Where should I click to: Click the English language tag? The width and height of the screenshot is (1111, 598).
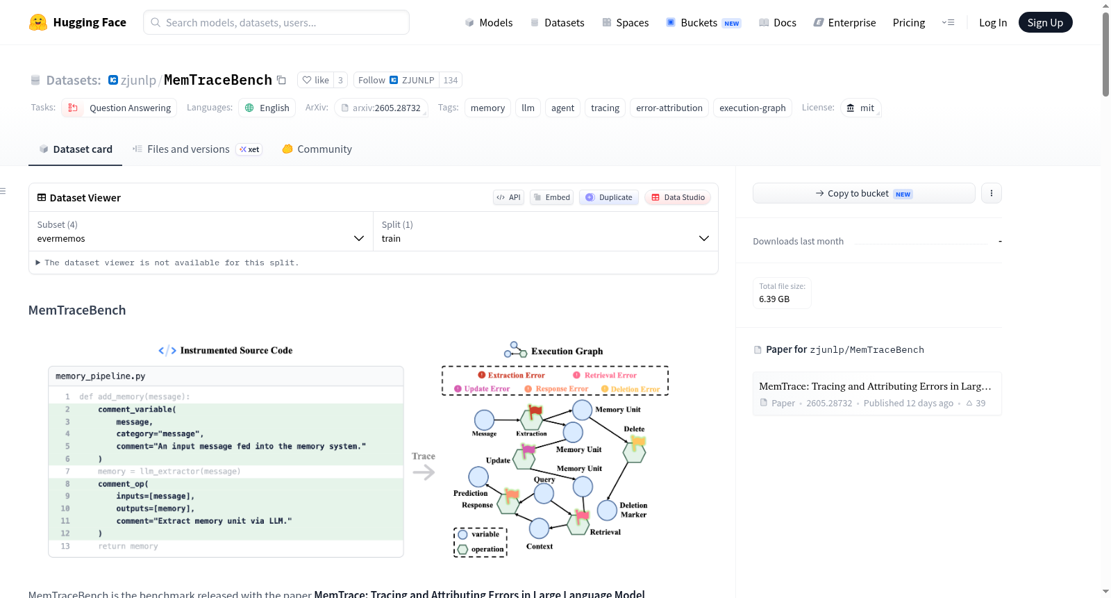pos(267,108)
